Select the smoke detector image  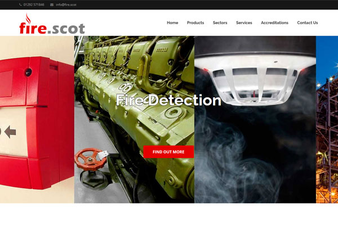click(255, 119)
